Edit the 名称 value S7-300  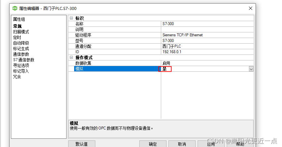207,24
